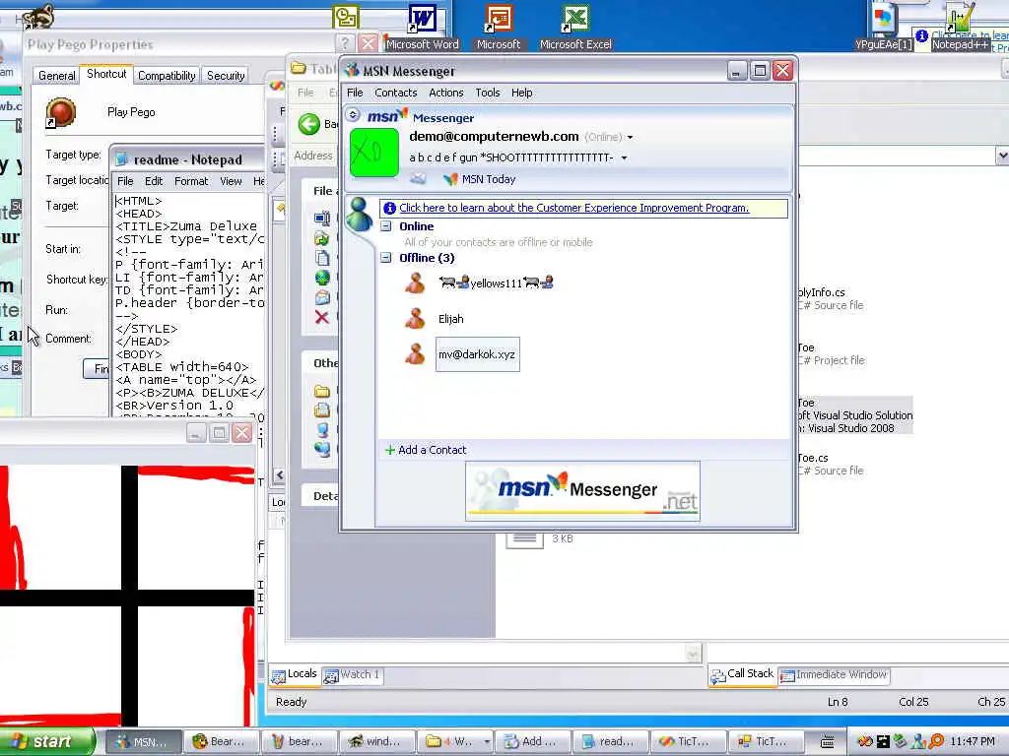Click the folder icon under Other Places
This screenshot has height=756, width=1009.
coord(322,391)
